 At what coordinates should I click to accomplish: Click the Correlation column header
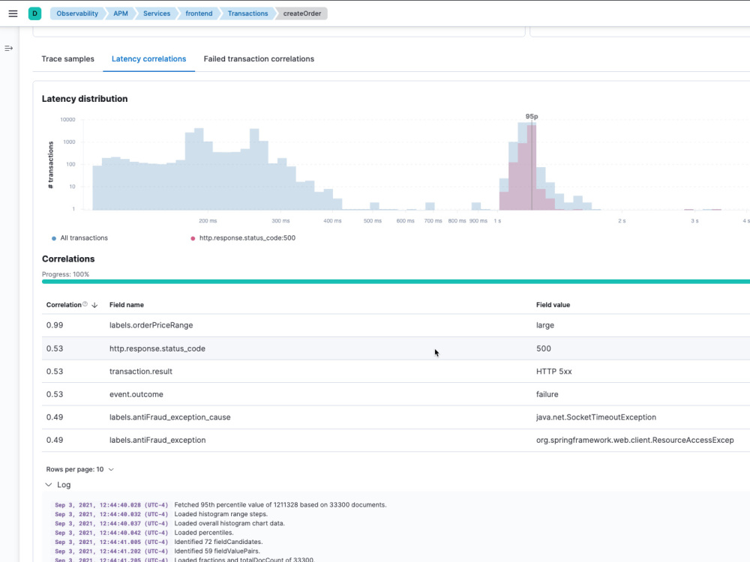click(x=64, y=305)
